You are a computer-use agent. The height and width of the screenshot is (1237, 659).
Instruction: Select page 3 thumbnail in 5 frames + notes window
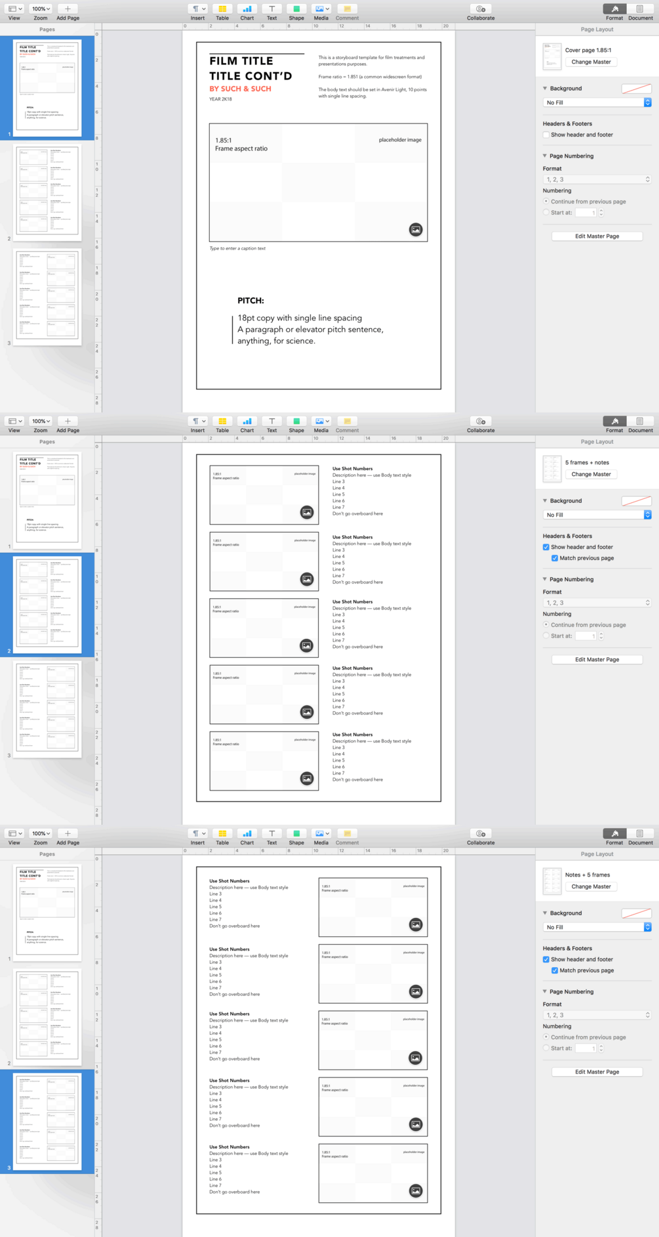click(x=47, y=708)
